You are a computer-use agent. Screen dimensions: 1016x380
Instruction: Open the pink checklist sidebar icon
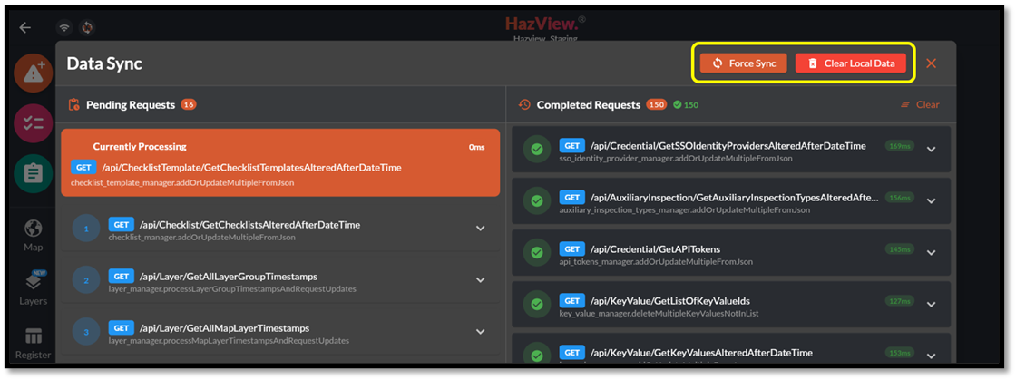[x=33, y=123]
